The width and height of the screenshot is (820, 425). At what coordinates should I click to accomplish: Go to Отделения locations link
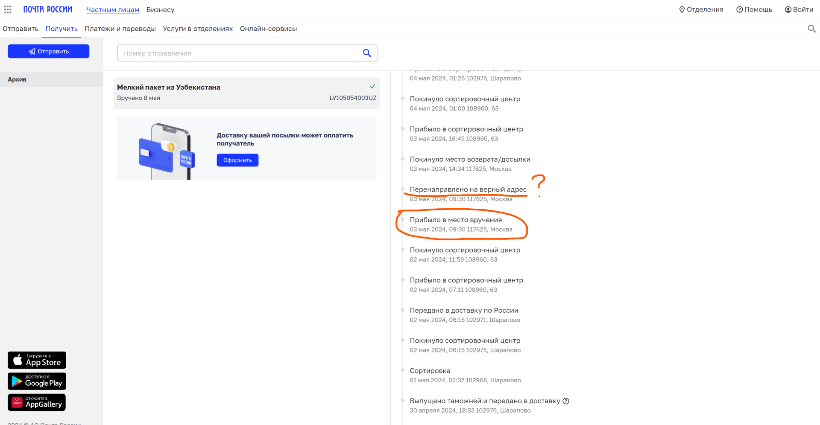(x=701, y=9)
